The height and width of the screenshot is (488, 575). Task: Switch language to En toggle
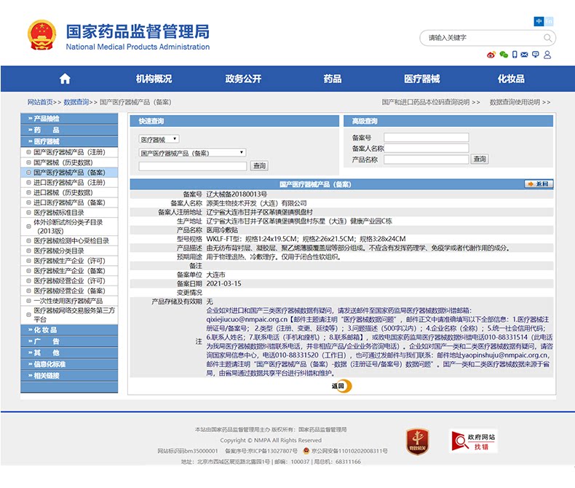(549, 21)
